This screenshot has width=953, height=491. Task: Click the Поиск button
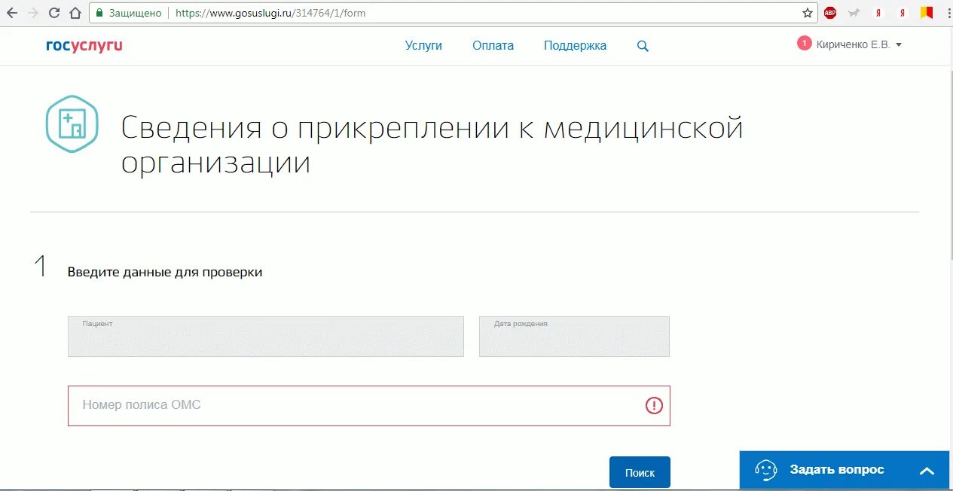point(640,472)
